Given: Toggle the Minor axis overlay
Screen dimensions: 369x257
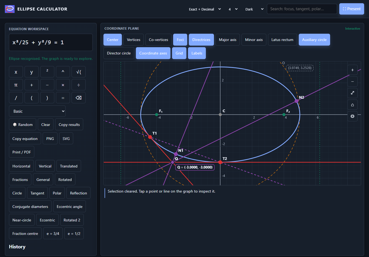Looking at the screenshot, I should pyautogui.click(x=254, y=40).
